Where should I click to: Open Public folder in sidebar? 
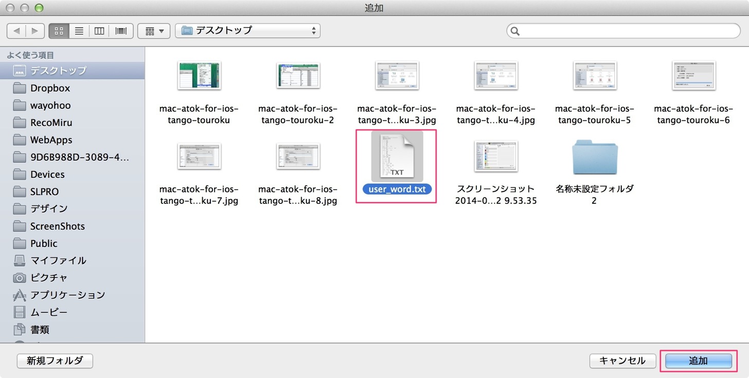(x=72, y=243)
